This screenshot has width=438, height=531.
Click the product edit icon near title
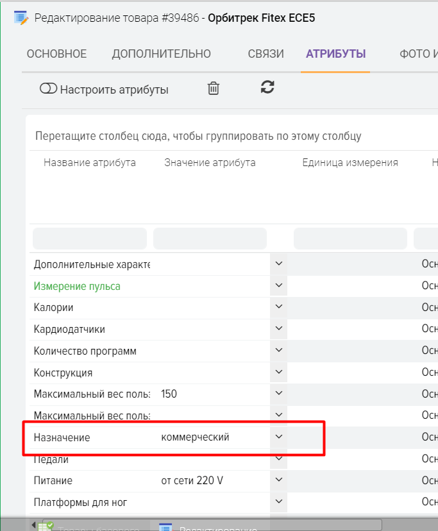(x=21, y=18)
